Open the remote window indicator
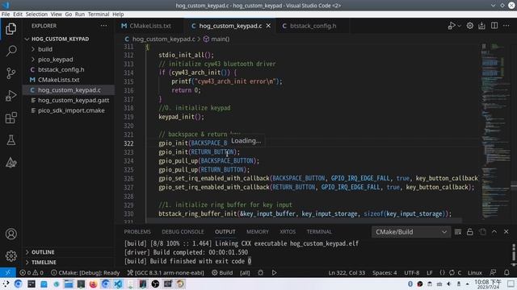Image resolution: width=517 pixels, height=290 pixels. pos(7,272)
